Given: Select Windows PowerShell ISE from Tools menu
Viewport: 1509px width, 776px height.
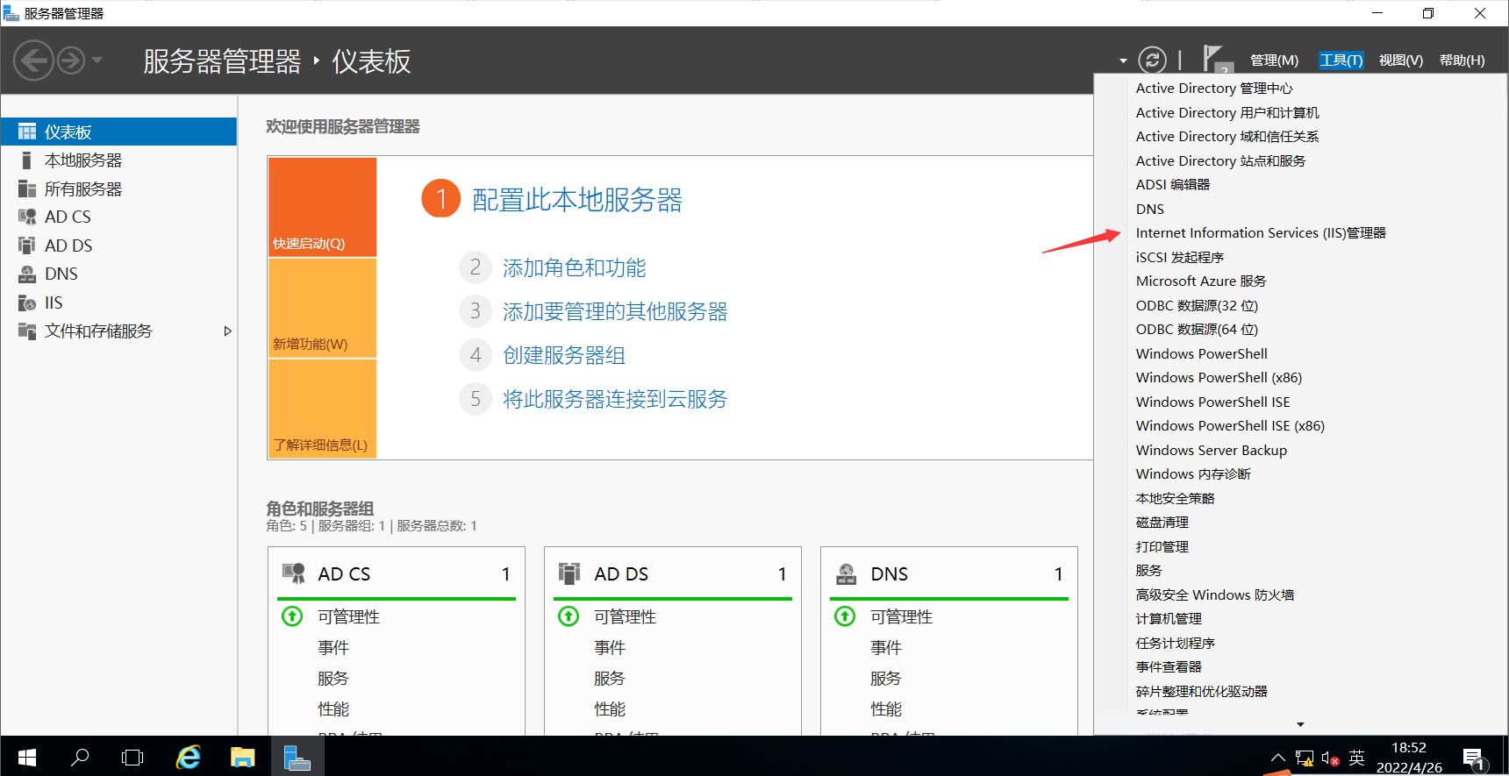Looking at the screenshot, I should pyautogui.click(x=1212, y=402).
